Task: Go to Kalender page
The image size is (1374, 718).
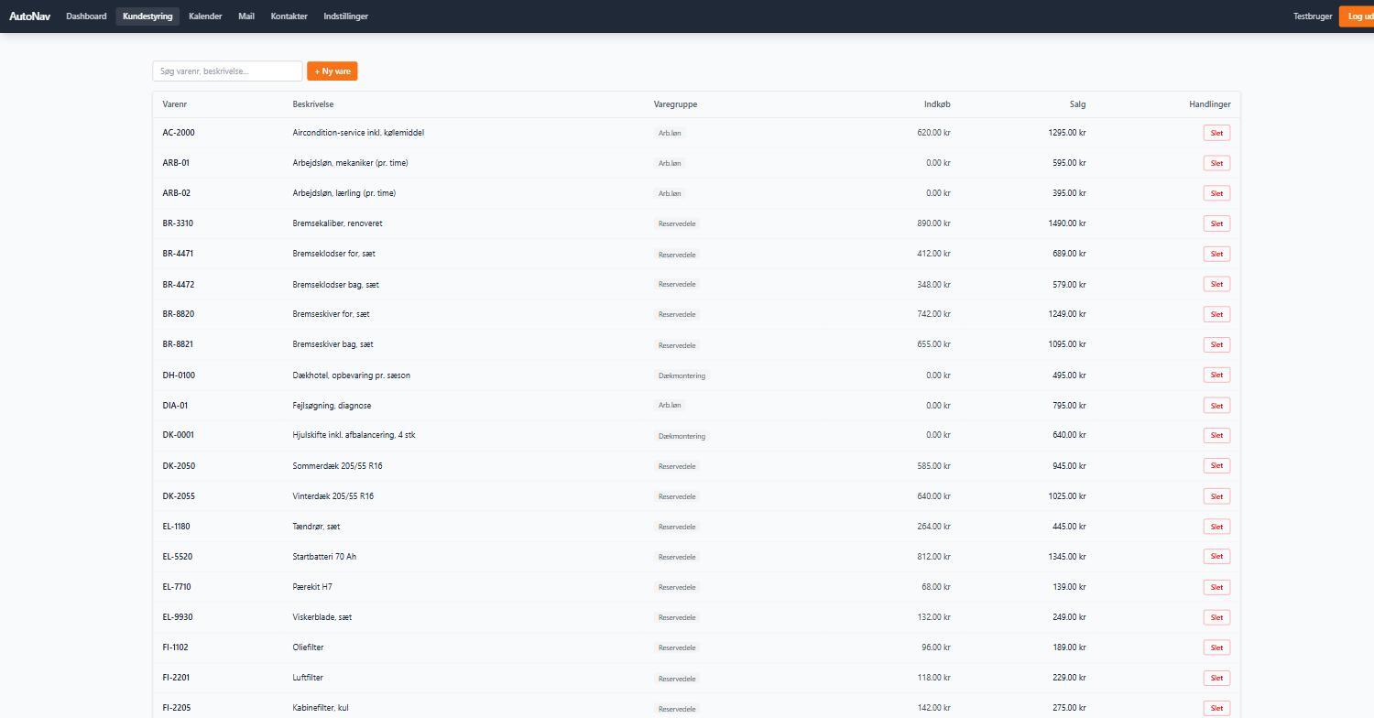Action: point(205,16)
